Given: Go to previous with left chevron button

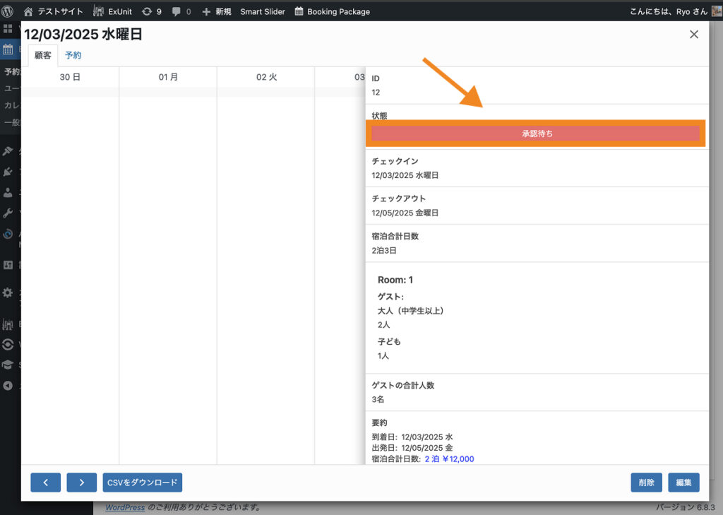Looking at the screenshot, I should coord(45,483).
